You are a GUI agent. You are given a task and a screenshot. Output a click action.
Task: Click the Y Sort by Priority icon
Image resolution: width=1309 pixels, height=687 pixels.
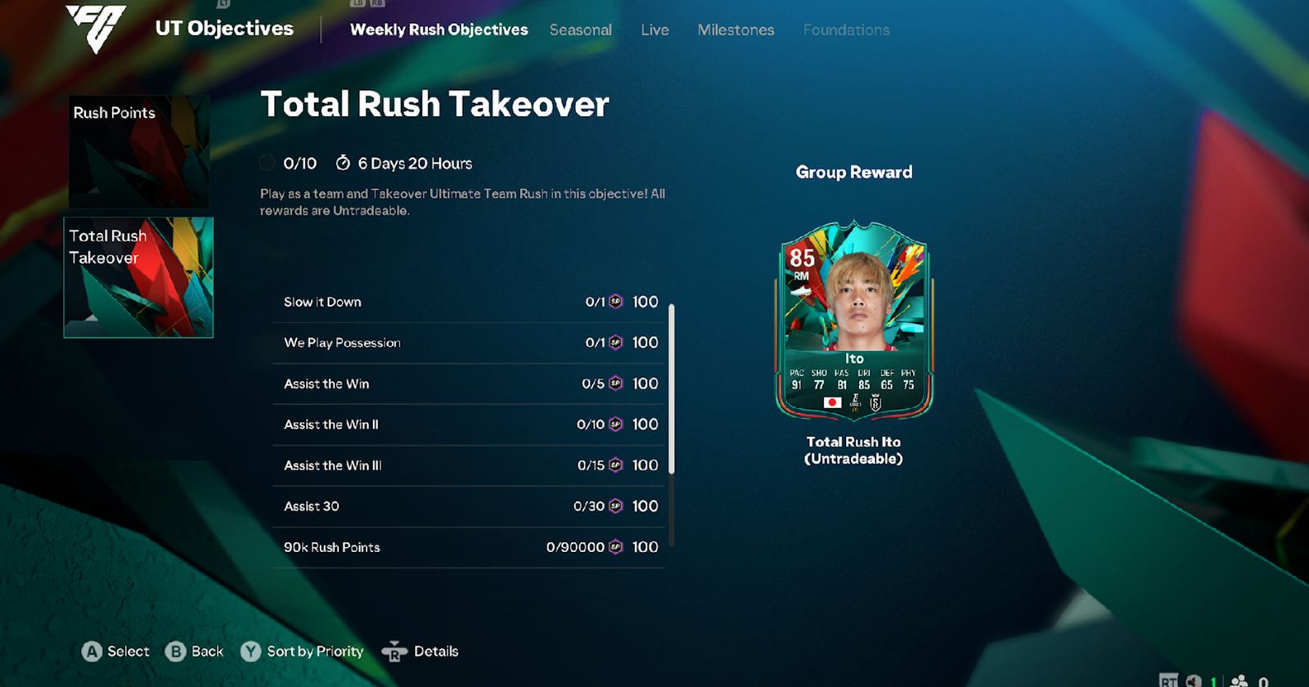250,652
